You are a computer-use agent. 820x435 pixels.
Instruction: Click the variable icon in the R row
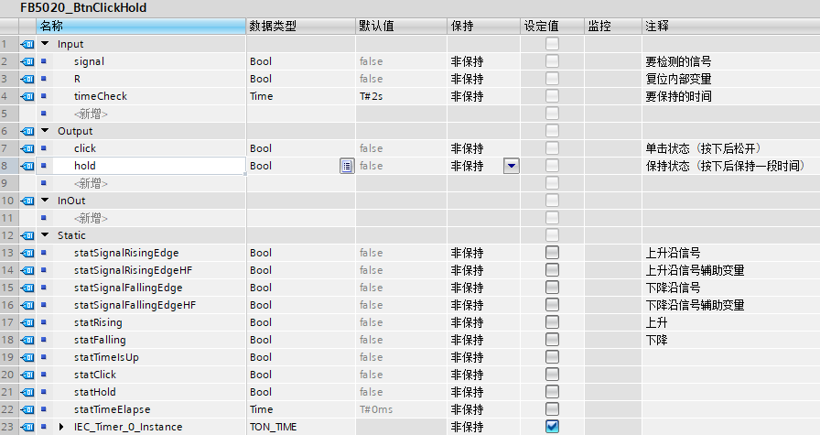27,79
